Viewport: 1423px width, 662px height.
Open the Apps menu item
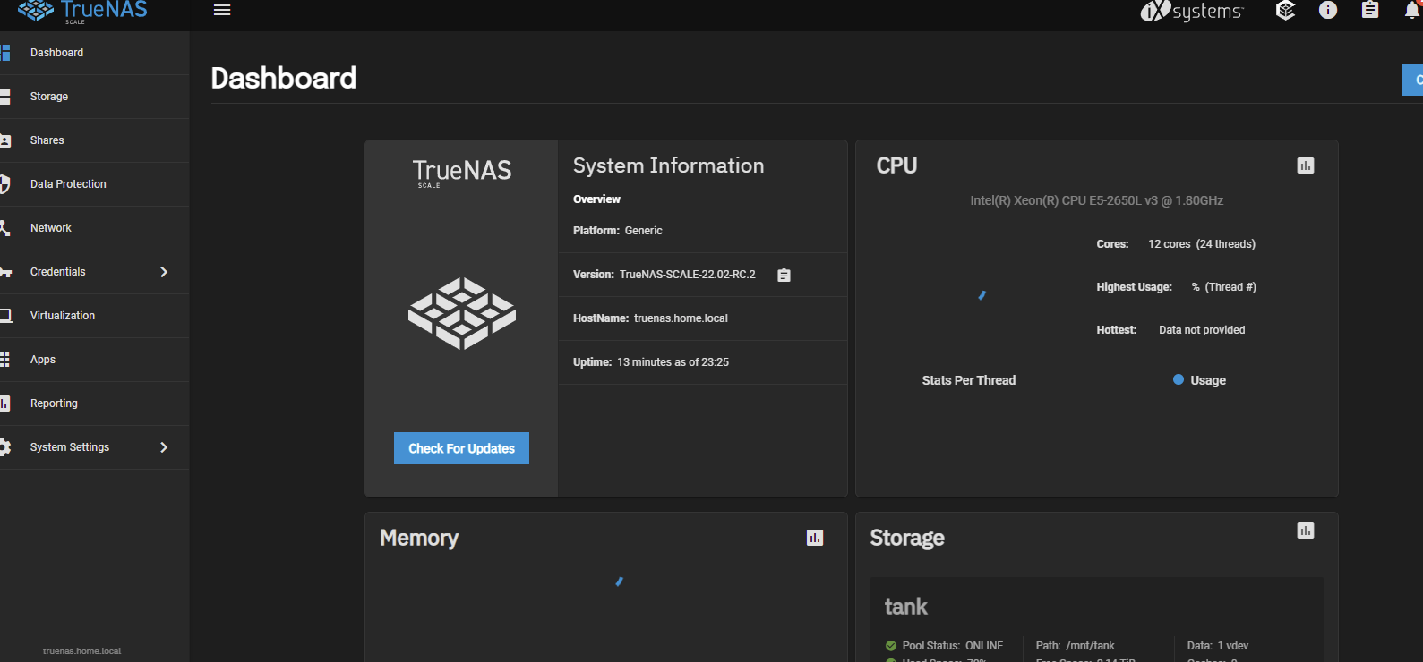[x=94, y=360]
